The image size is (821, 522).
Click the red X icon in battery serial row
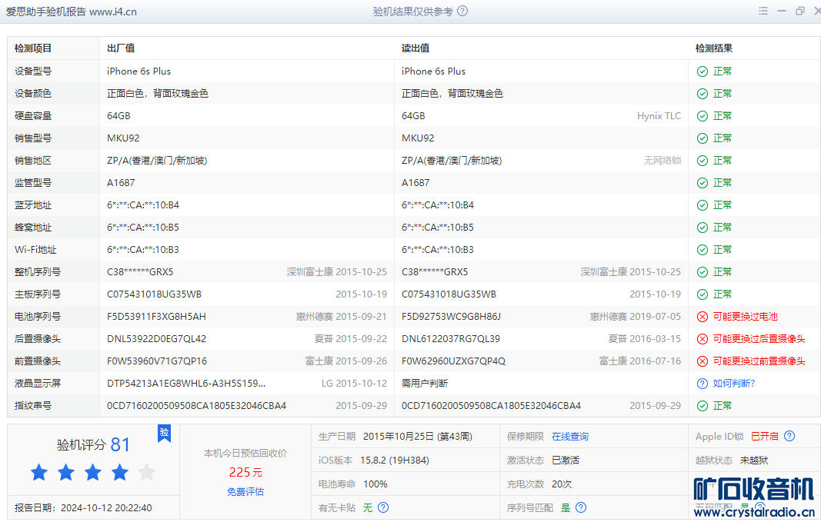click(x=702, y=317)
